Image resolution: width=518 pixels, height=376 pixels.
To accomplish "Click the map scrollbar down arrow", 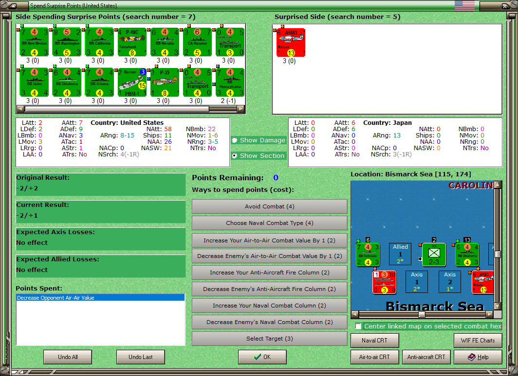I will [x=498, y=306].
